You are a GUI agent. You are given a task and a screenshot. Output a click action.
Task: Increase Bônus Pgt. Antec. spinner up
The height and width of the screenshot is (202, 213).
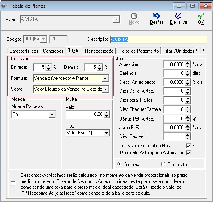tap(188, 117)
